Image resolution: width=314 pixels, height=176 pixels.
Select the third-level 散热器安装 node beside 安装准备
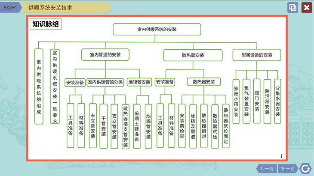coord(203,82)
